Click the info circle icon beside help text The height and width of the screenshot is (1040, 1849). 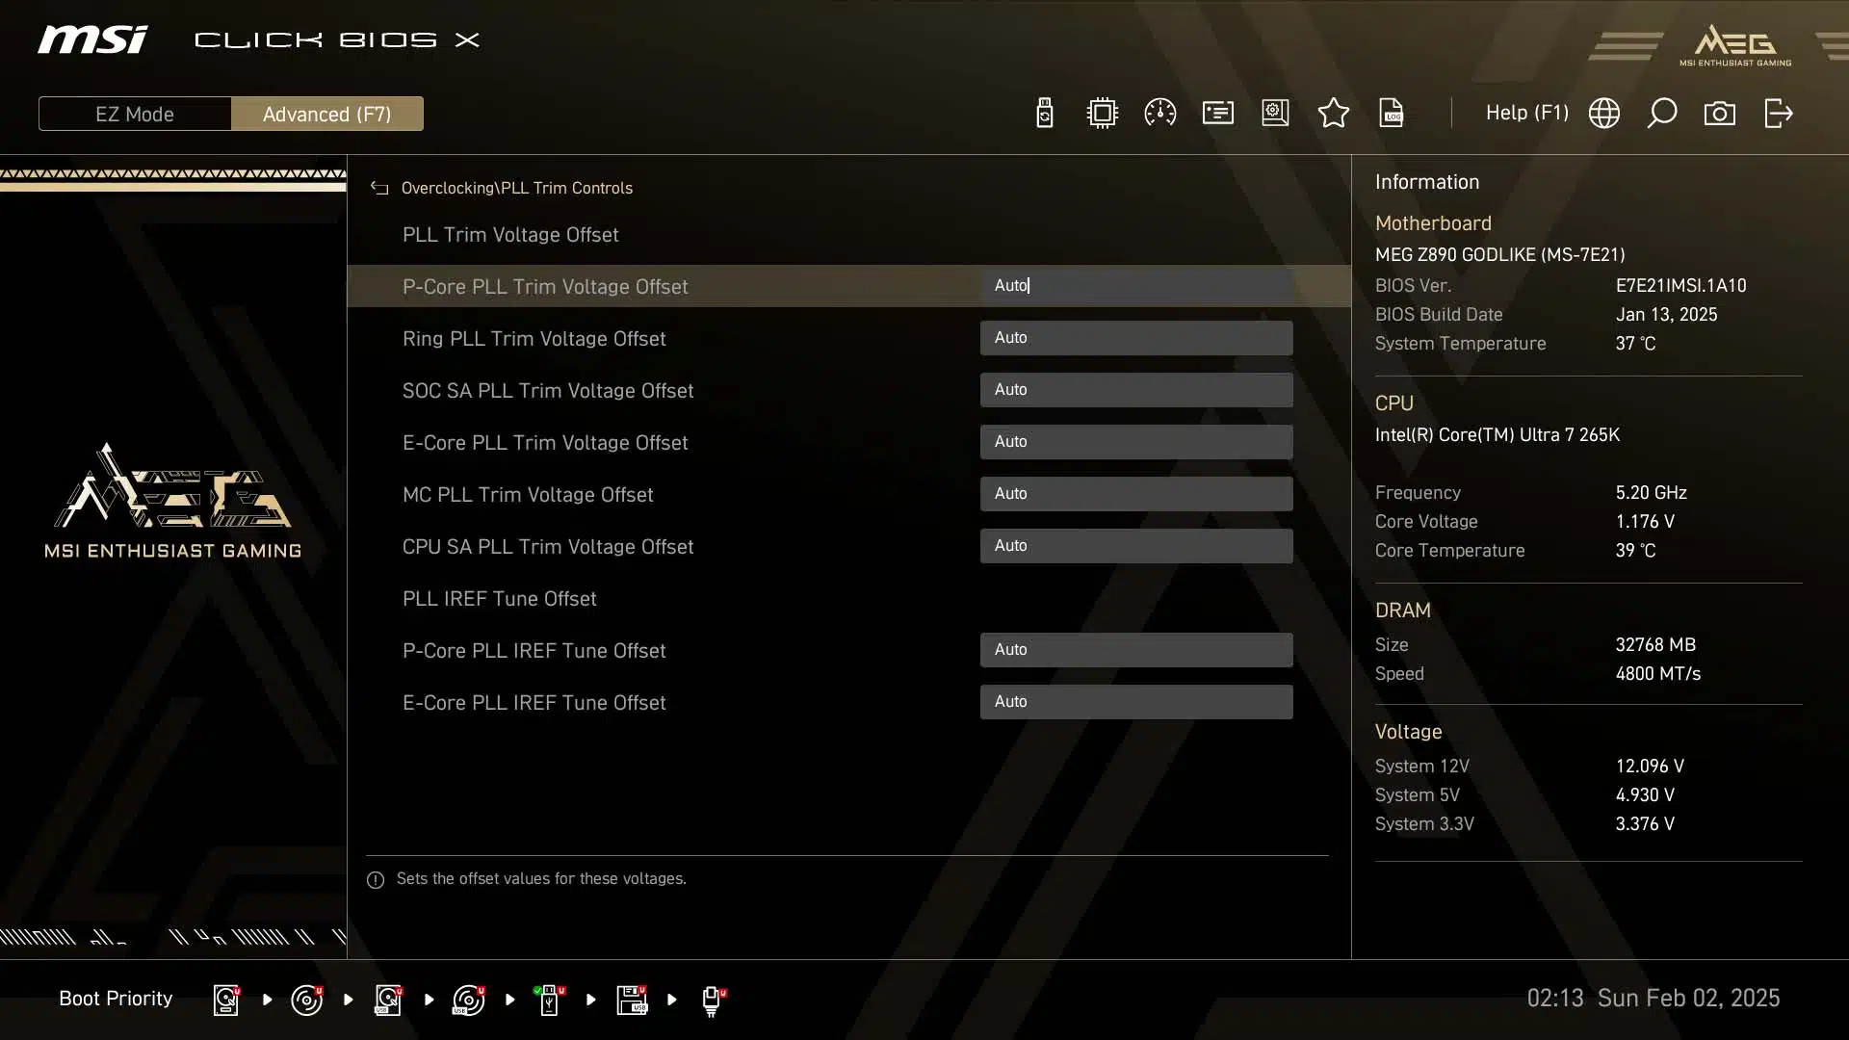[376, 879]
